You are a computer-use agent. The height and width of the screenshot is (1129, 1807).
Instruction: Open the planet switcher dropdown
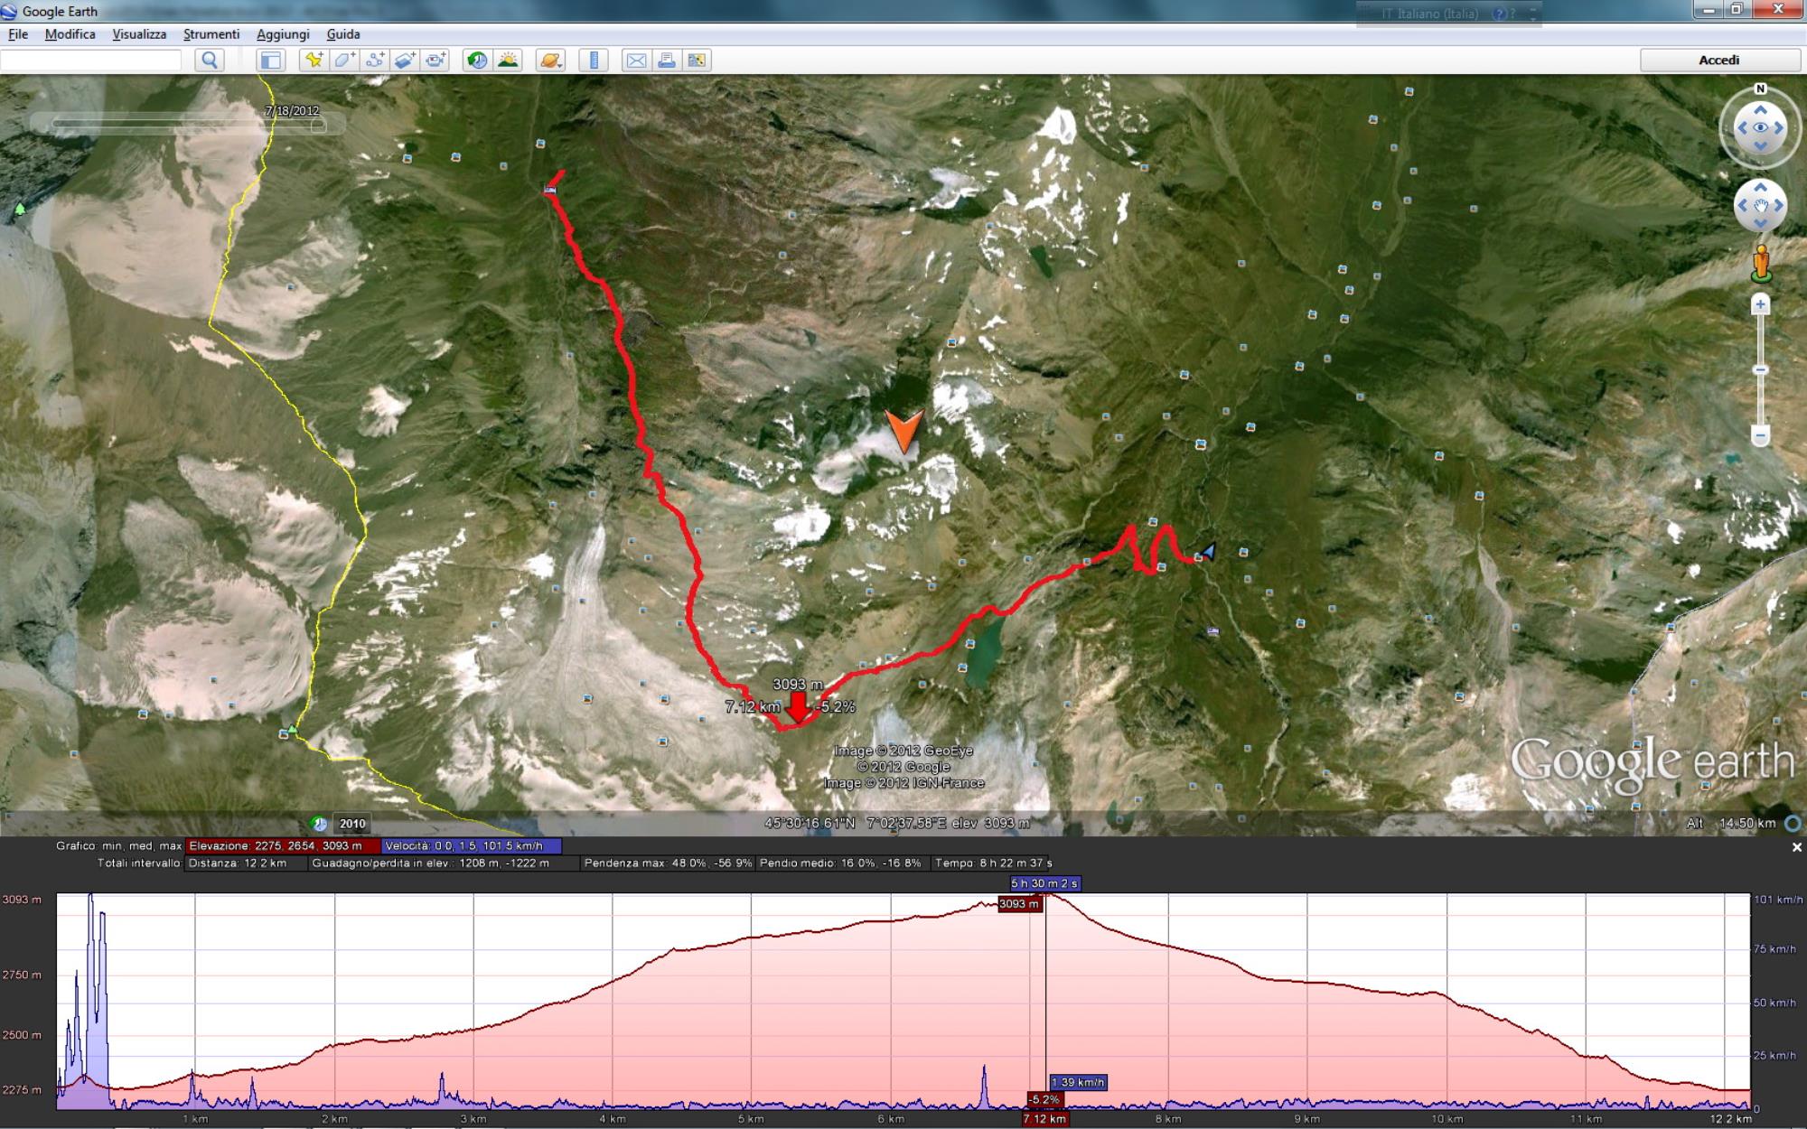tap(550, 61)
